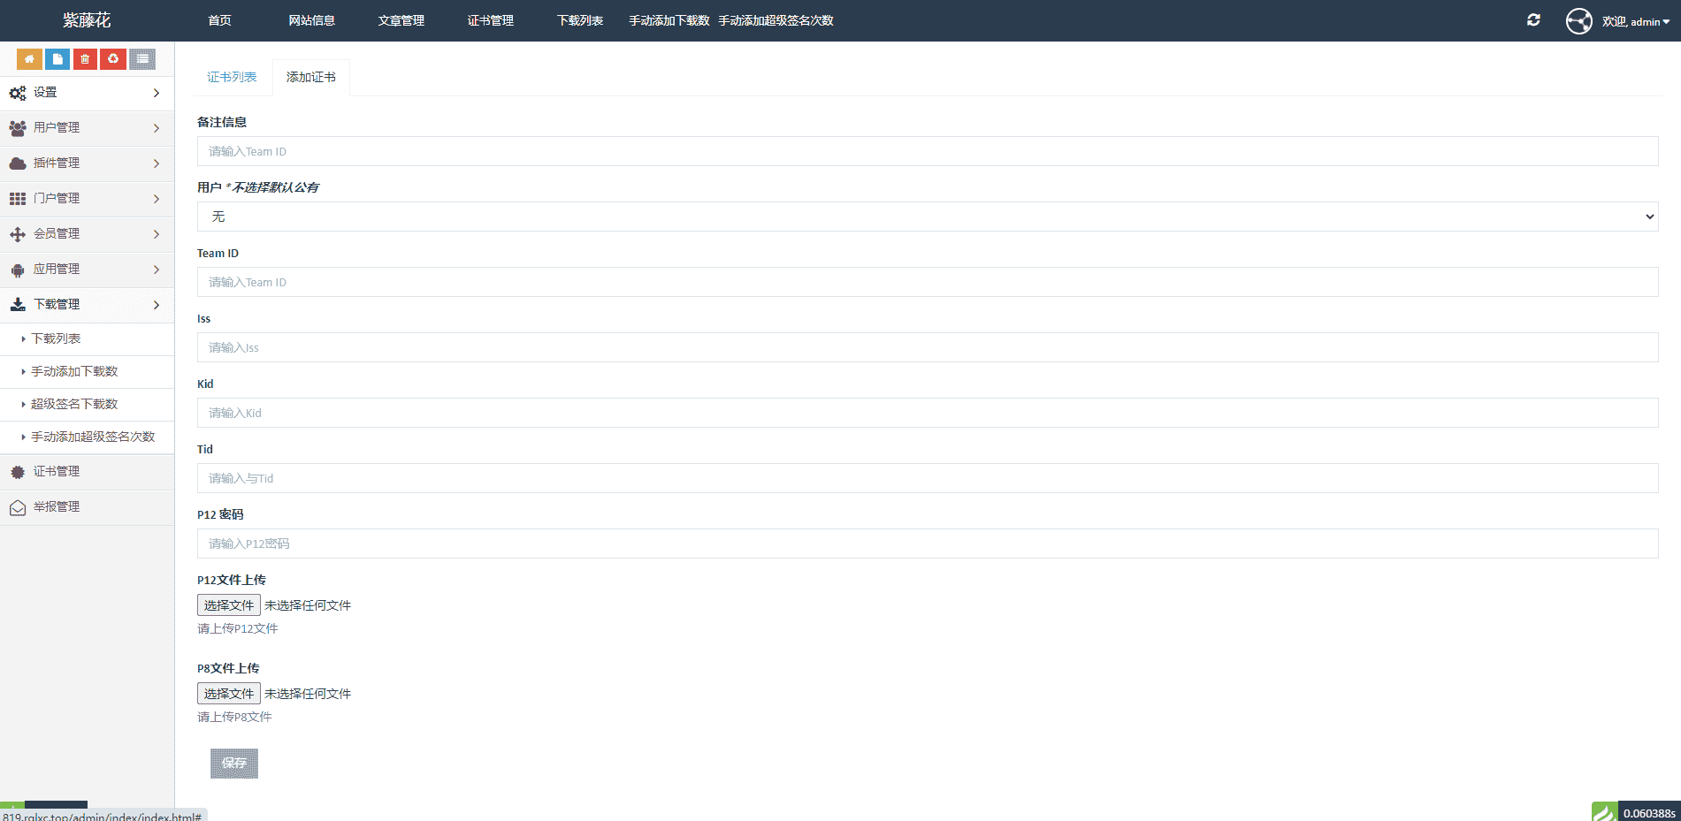Click the users icon beside 用户管理
1681x821 pixels.
[x=18, y=128]
